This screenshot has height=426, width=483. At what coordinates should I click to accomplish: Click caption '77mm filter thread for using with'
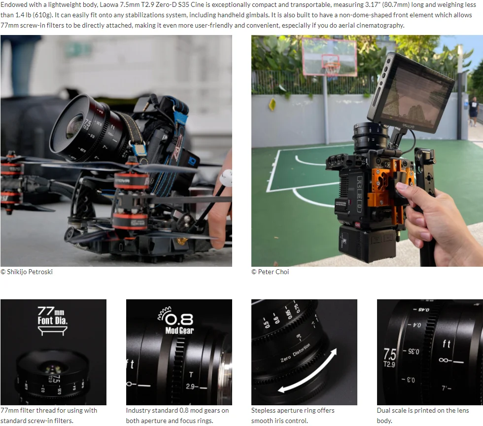coord(49,411)
